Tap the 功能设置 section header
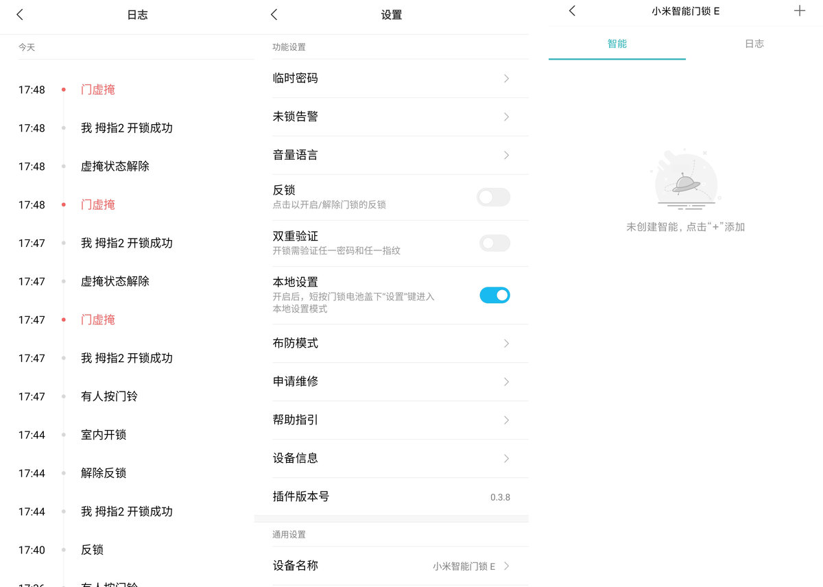823x587 pixels. (289, 47)
